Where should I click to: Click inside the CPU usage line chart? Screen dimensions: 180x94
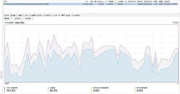tap(92, 53)
